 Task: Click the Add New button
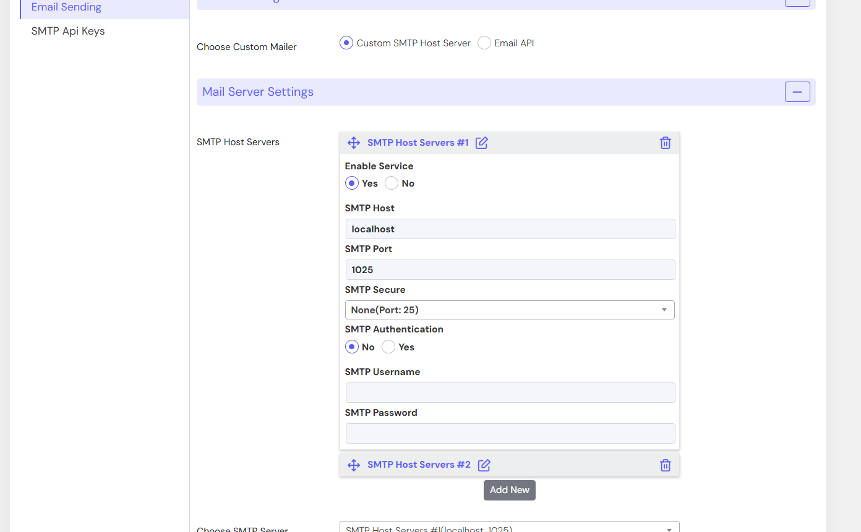(510, 490)
